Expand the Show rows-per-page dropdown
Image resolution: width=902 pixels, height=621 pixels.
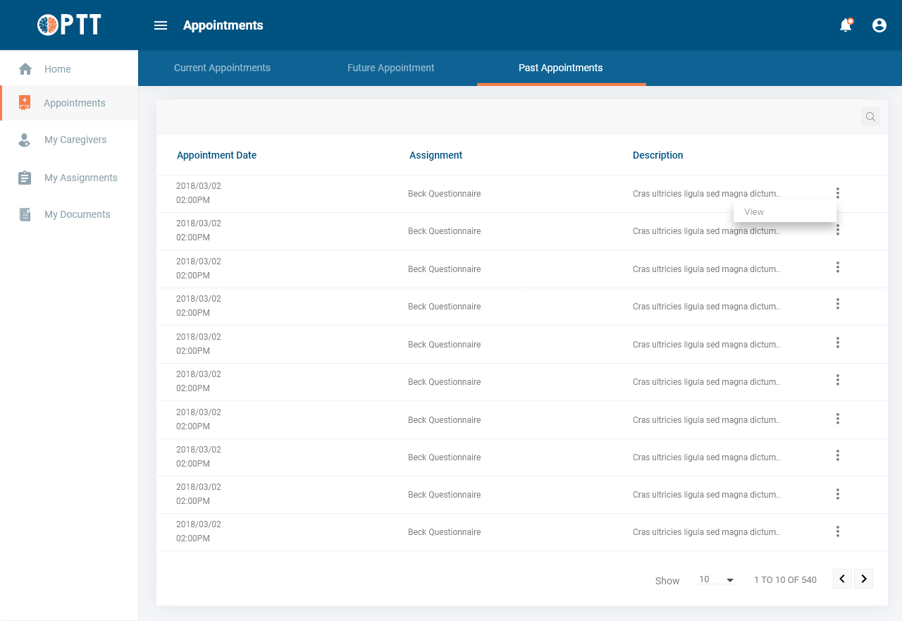point(716,579)
